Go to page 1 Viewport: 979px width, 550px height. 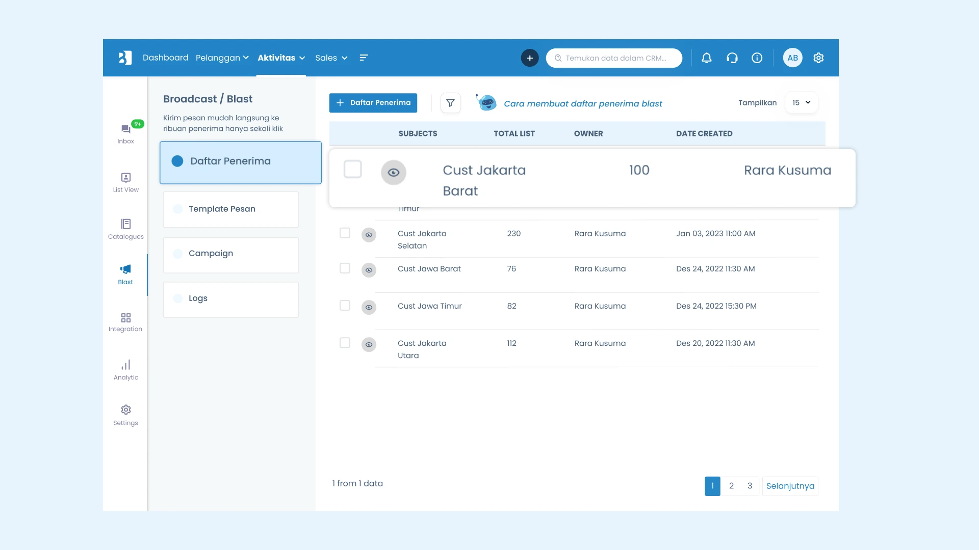point(712,486)
